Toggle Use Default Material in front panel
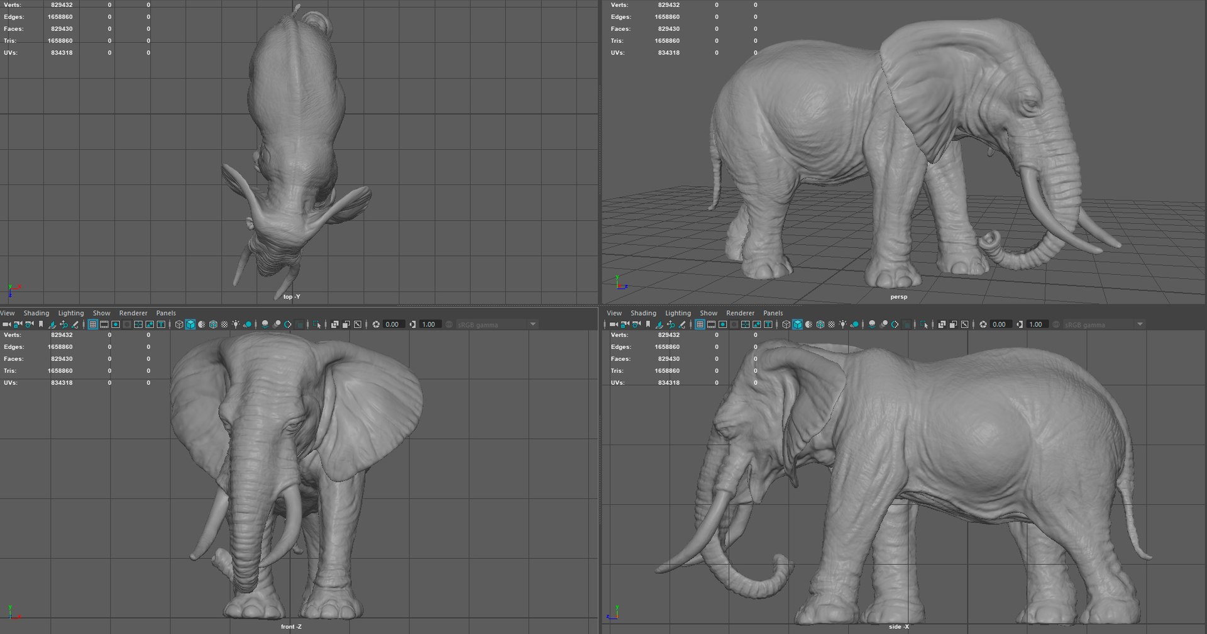The image size is (1207, 634). [202, 325]
